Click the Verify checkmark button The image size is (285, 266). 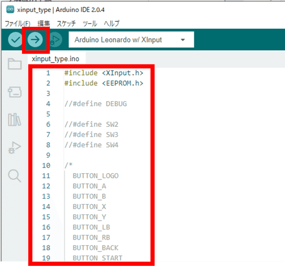(16, 40)
